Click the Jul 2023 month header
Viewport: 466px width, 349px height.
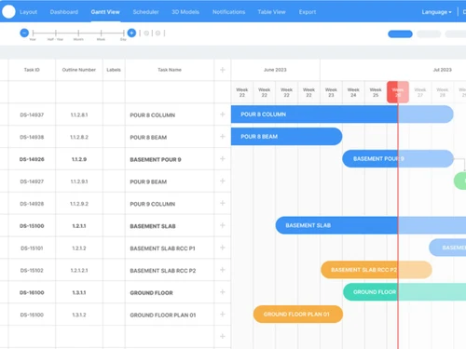(x=443, y=70)
